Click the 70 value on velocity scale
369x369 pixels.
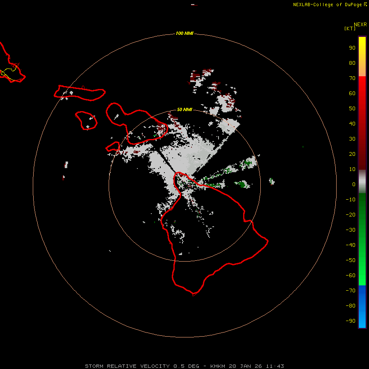click(352, 78)
